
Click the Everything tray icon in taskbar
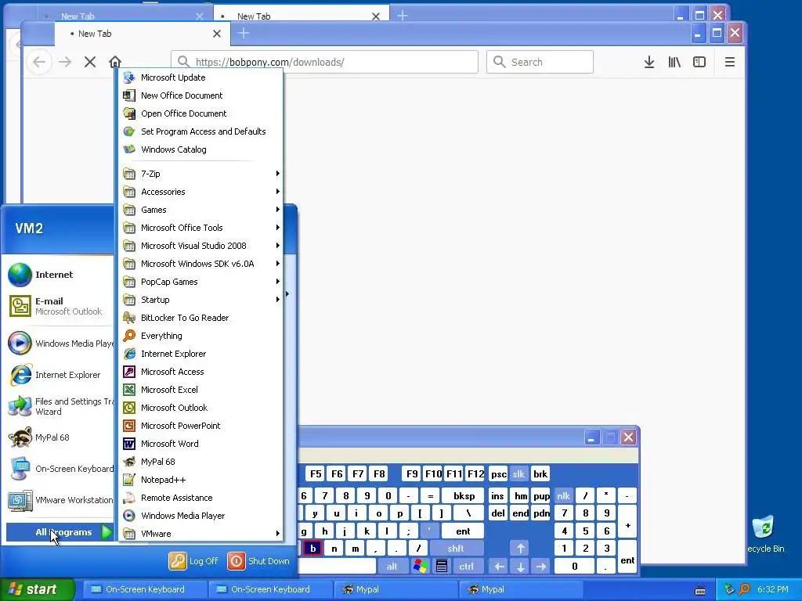pos(744,589)
